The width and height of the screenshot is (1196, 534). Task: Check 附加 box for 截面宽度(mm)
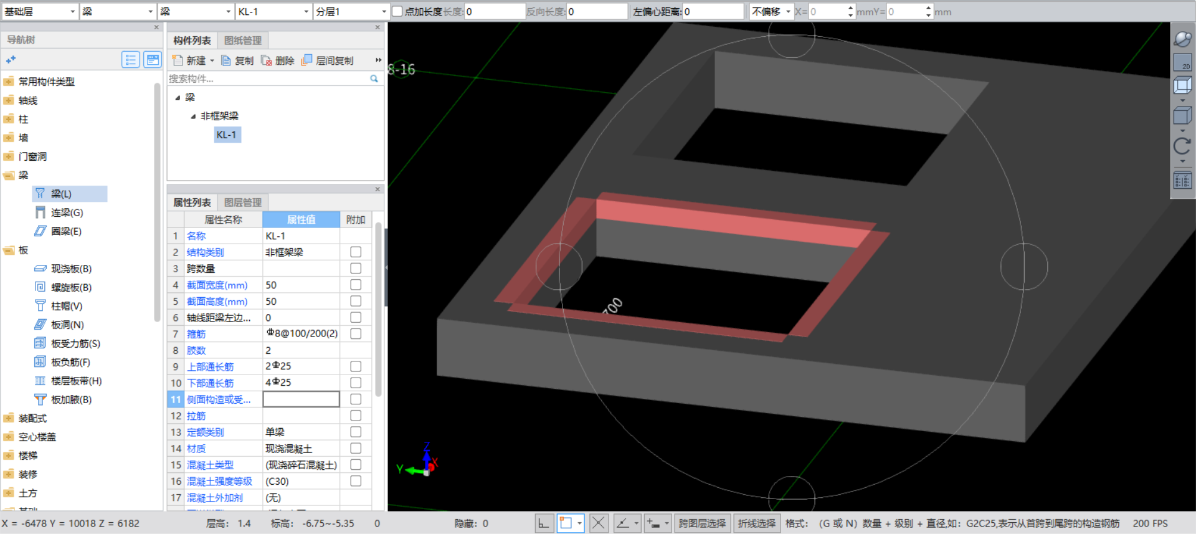coord(356,285)
